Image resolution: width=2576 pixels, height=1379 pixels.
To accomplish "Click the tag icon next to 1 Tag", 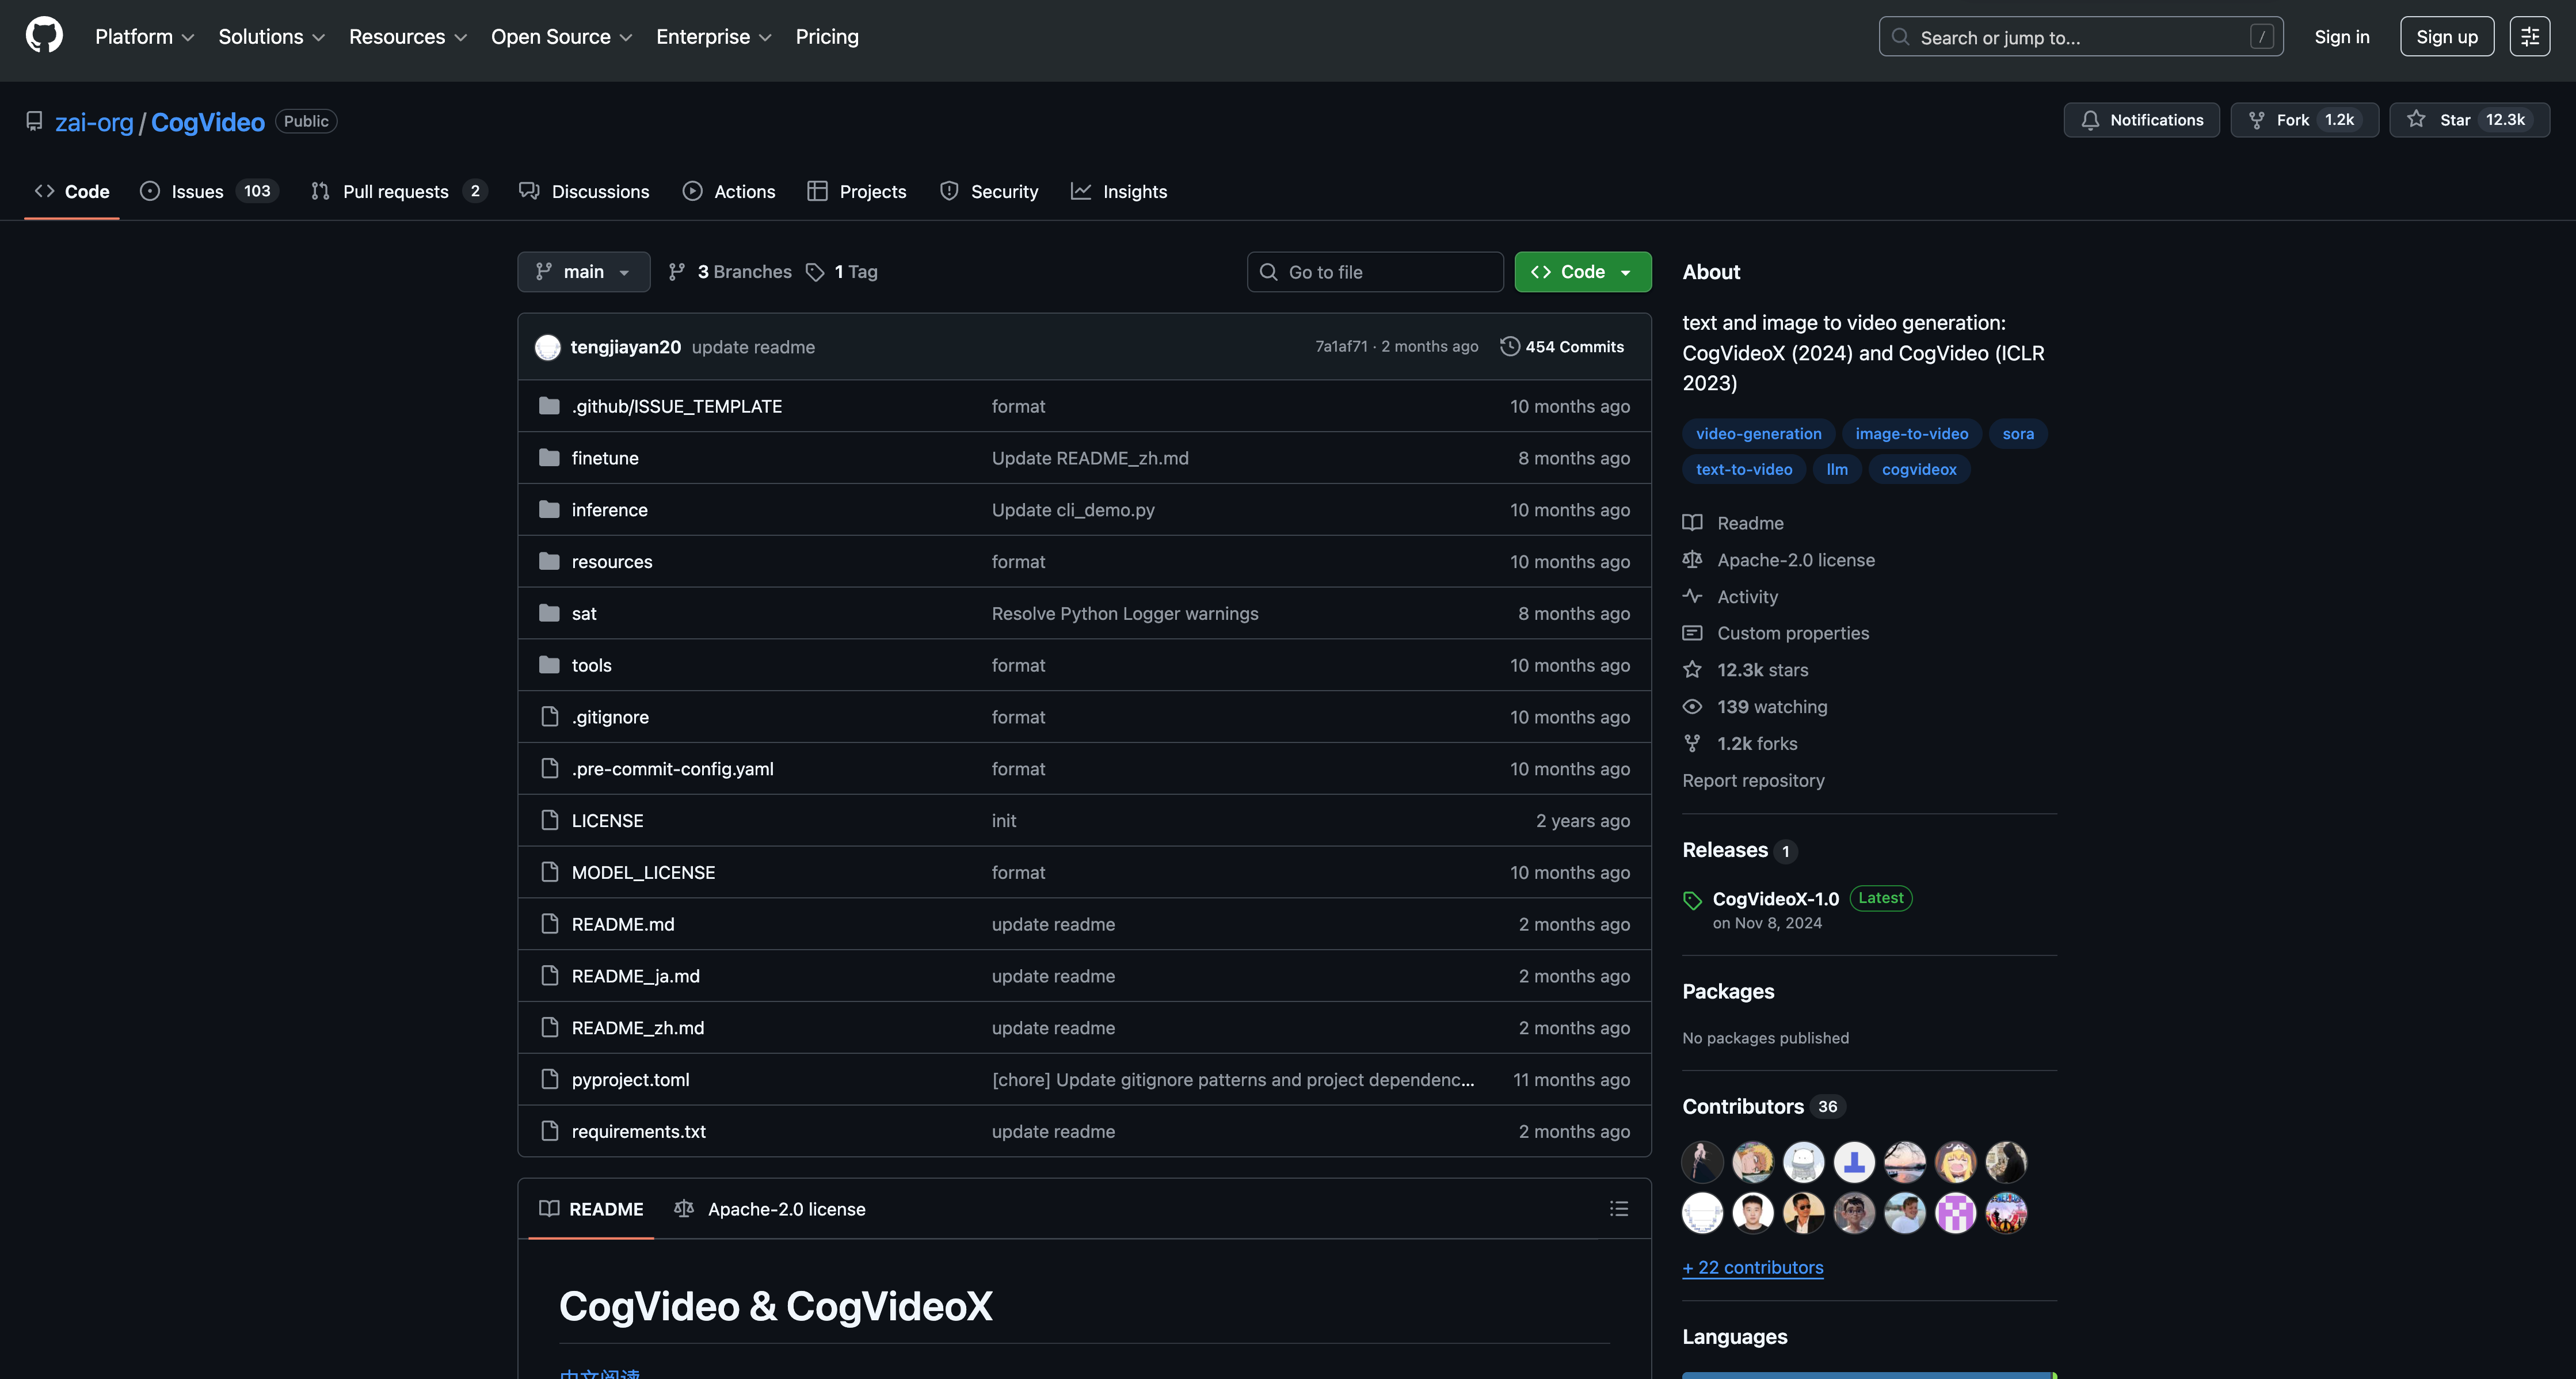I will point(815,272).
